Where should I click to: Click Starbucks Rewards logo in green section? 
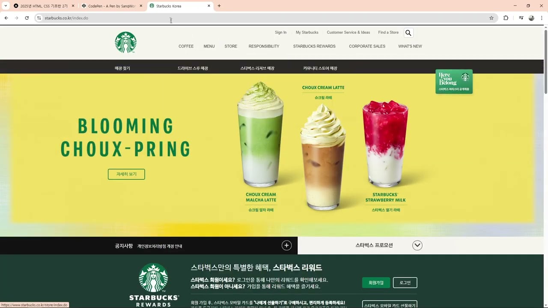(x=154, y=285)
